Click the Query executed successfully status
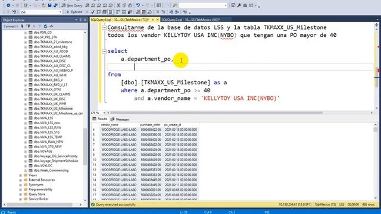Image resolution: width=381 pixels, height=214 pixels. 115,204
